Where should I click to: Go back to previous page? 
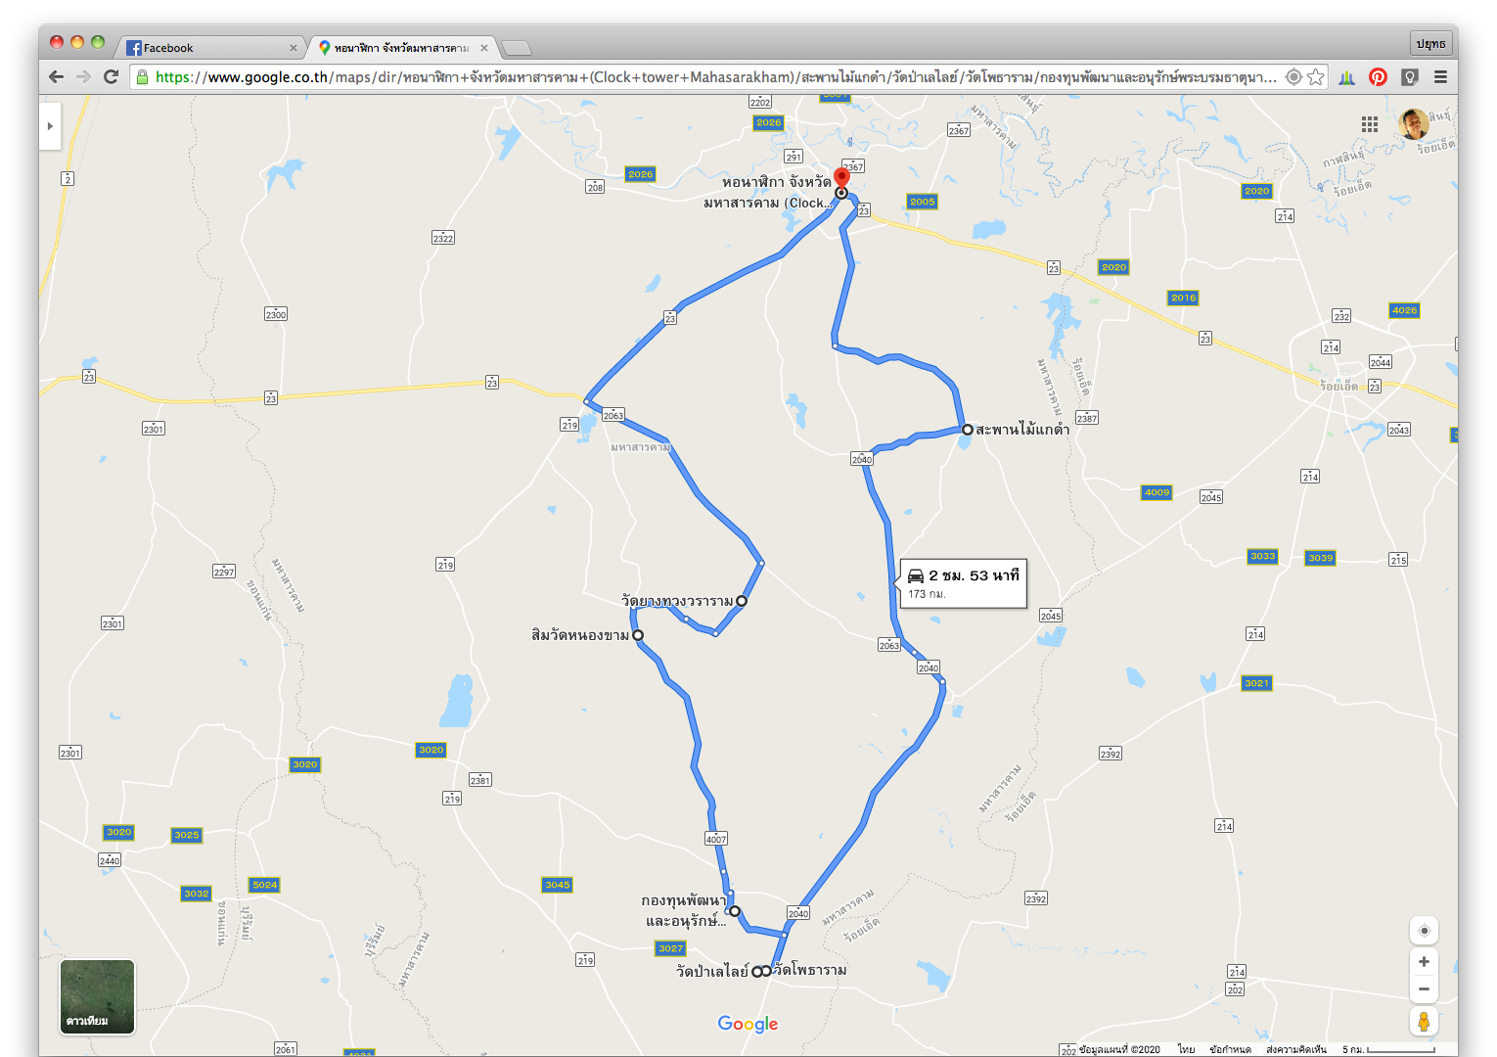tap(56, 76)
